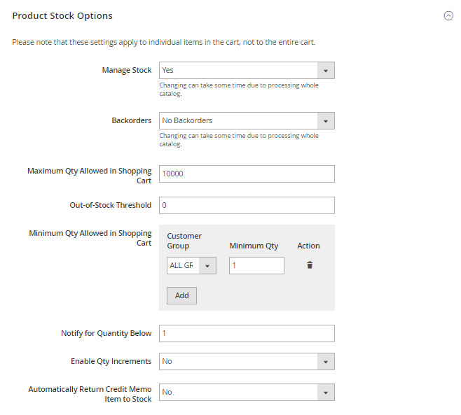Image resolution: width=461 pixels, height=415 pixels.
Task: Click the Manage Stock label
Action: [x=127, y=70]
